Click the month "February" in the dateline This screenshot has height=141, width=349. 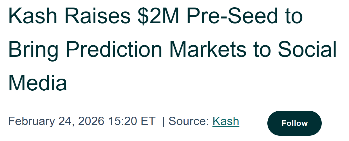31,121
